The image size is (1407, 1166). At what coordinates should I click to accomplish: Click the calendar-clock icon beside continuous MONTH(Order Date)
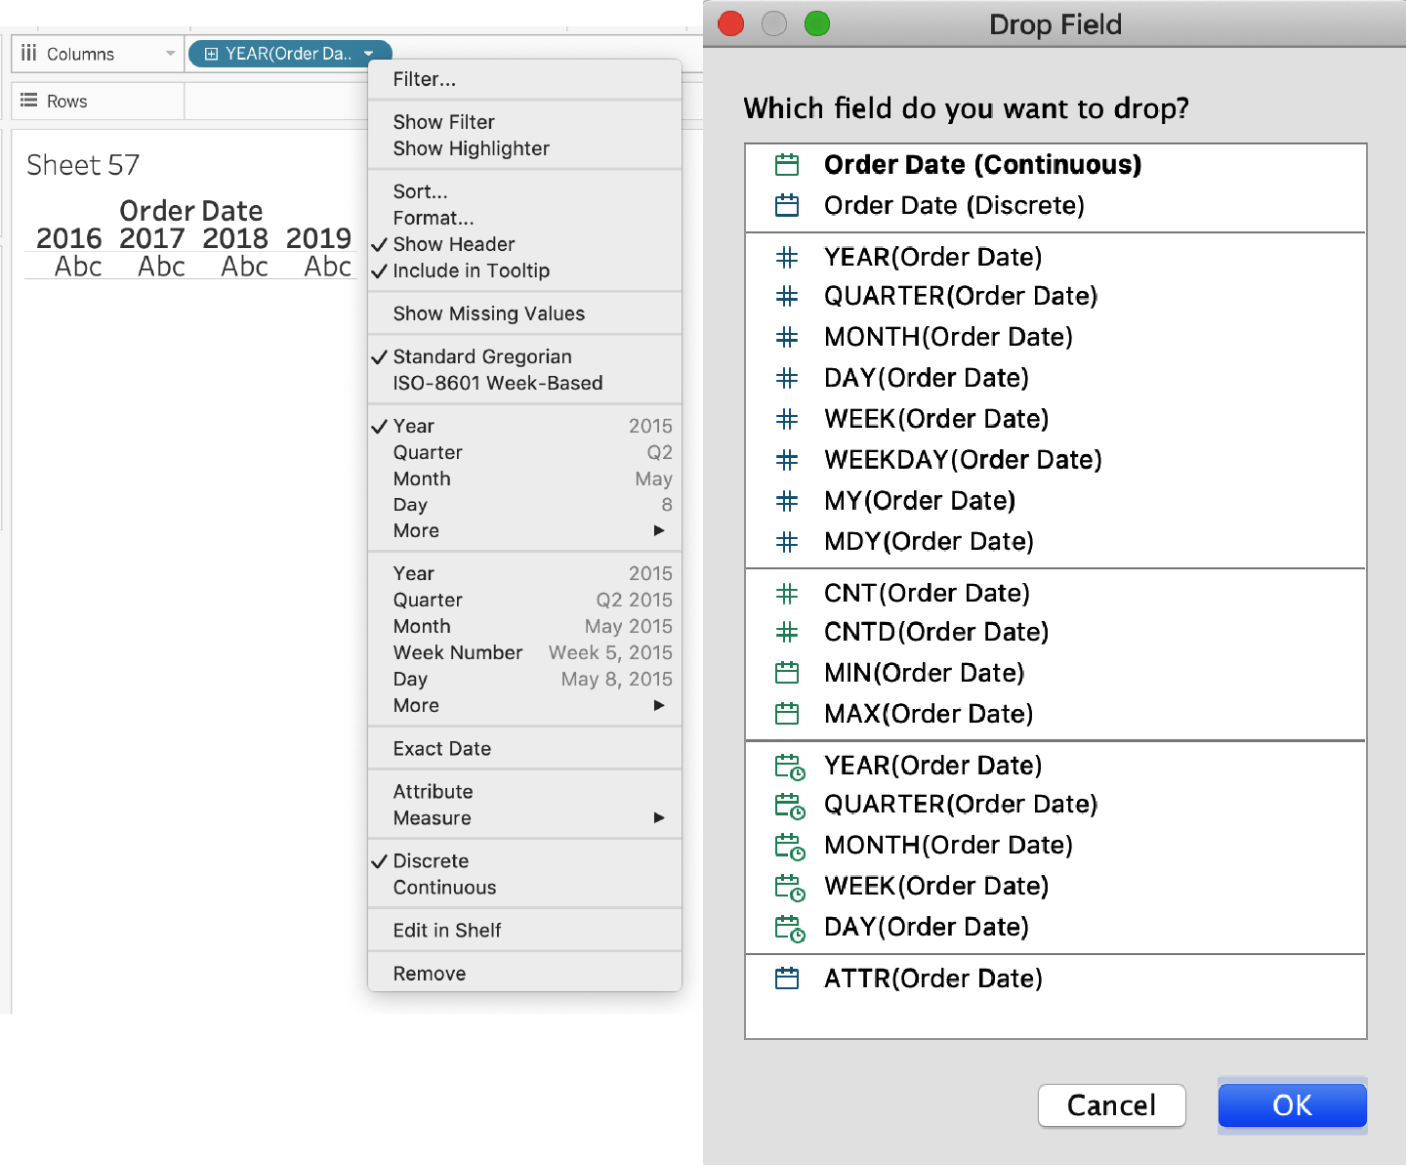pos(790,847)
